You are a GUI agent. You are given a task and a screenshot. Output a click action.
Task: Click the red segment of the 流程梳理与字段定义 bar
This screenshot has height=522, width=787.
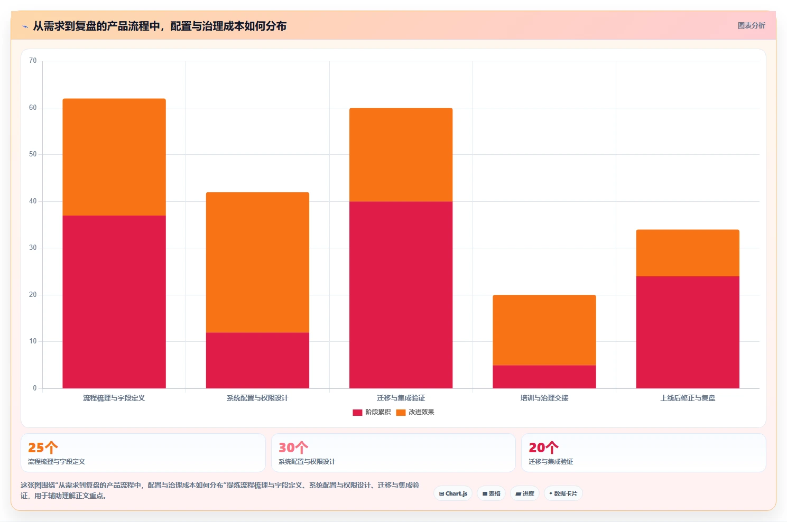point(114,302)
